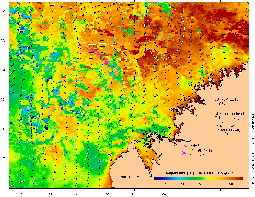The height and width of the screenshot is (197, 255).
Task: Click the '(0.1m contours)' legend text
Action: 227,118
